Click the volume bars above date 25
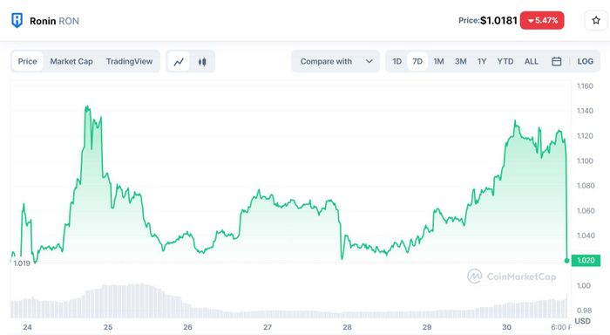Image resolution: width=610 pixels, height=335 pixels. 108,301
